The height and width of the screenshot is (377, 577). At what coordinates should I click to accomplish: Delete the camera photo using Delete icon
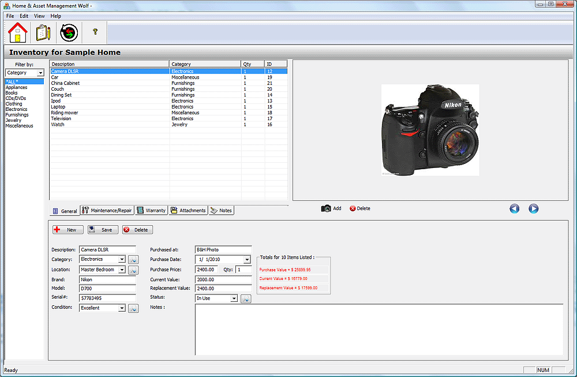point(353,208)
